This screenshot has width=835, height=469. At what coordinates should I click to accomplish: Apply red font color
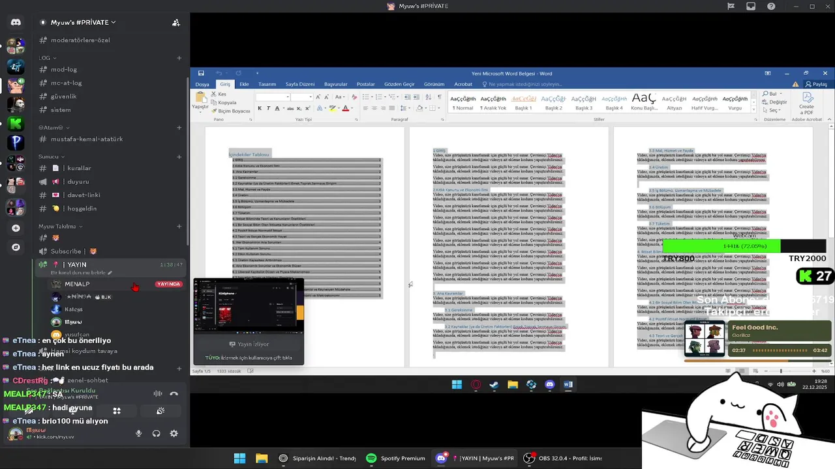(345, 108)
